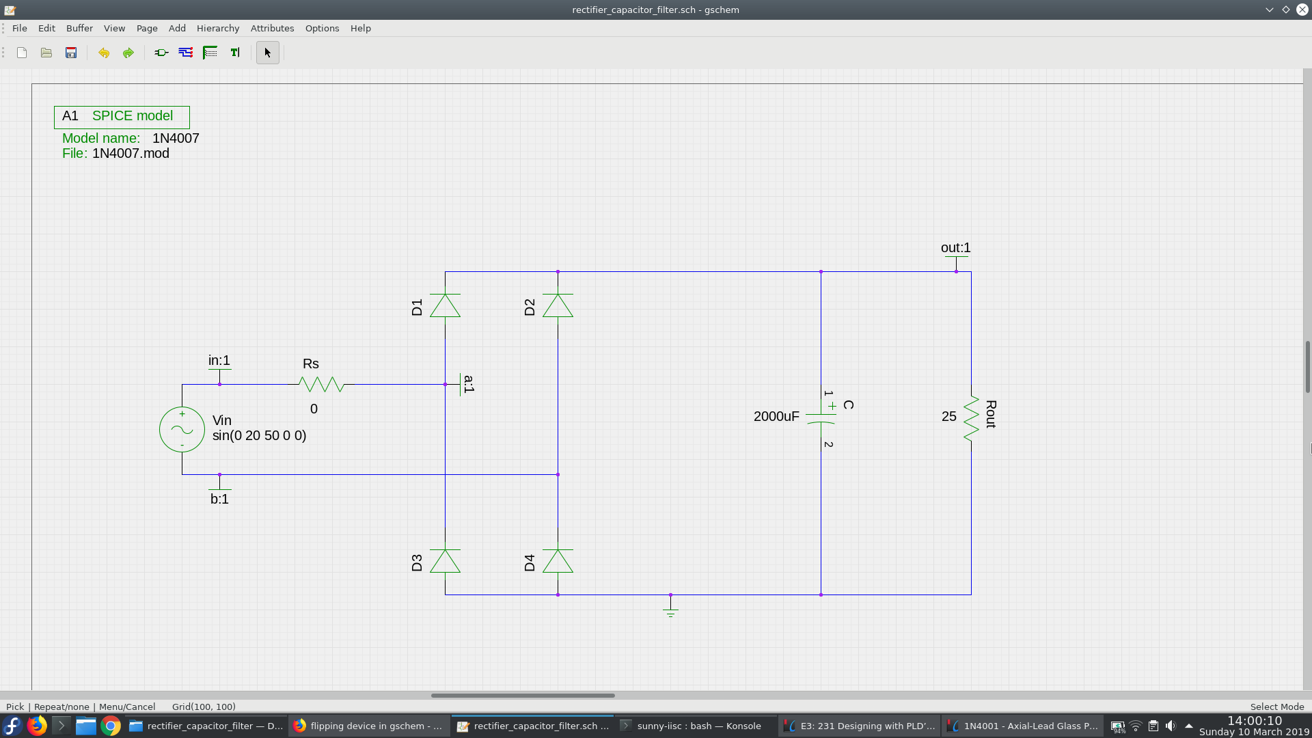Open the Attributes menu
This screenshot has width=1312, height=738.
(272, 28)
